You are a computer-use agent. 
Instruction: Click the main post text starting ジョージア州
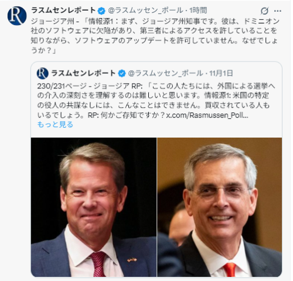click(x=155, y=36)
